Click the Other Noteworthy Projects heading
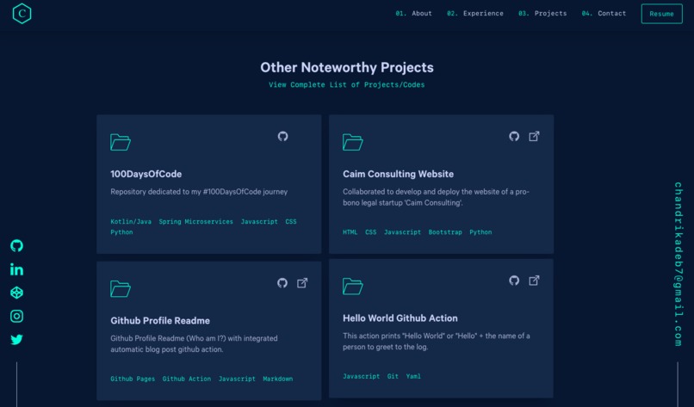The height and width of the screenshot is (407, 694). coord(347,67)
